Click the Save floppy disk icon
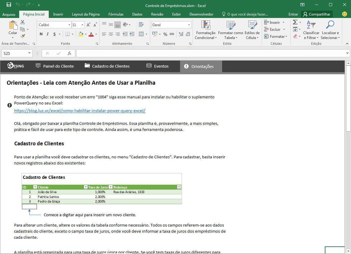 (9, 5)
